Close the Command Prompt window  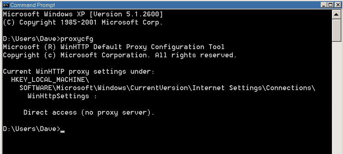pos(338,5)
